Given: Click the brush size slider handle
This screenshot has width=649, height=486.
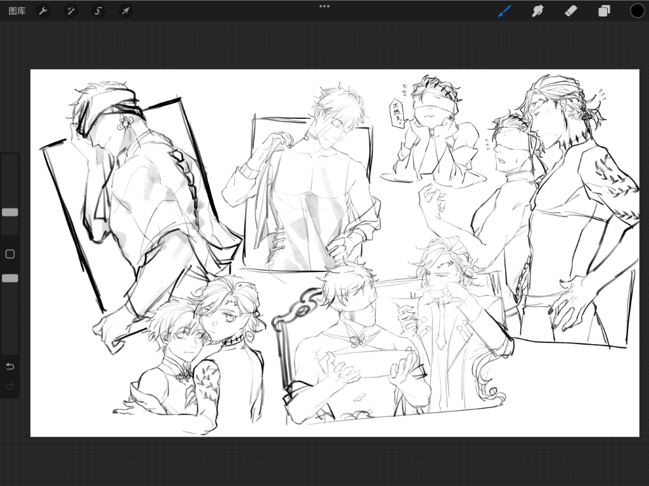Looking at the screenshot, I should [x=10, y=212].
